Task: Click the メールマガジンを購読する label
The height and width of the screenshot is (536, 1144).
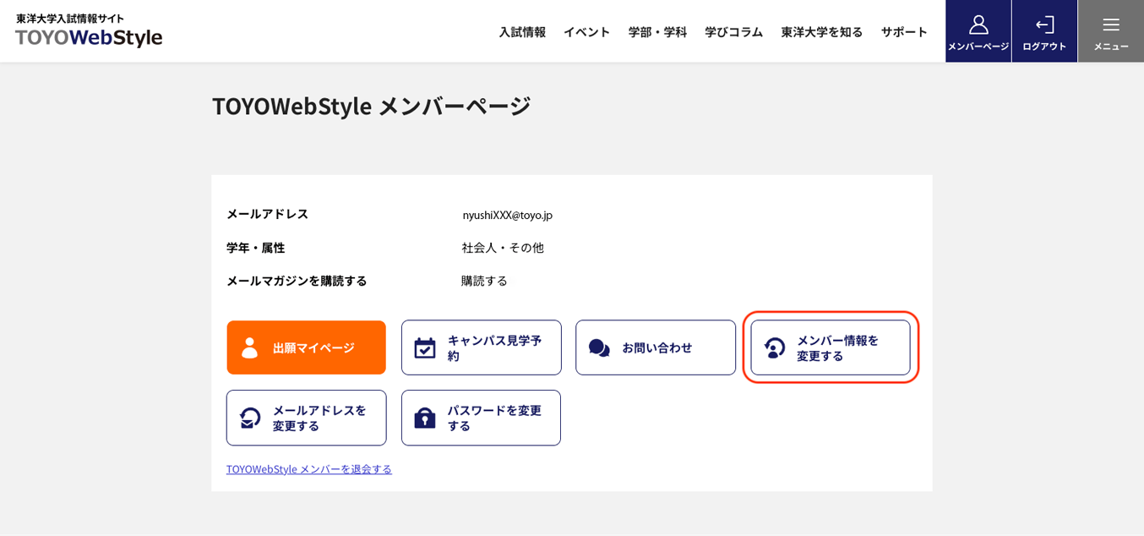Action: tap(297, 281)
